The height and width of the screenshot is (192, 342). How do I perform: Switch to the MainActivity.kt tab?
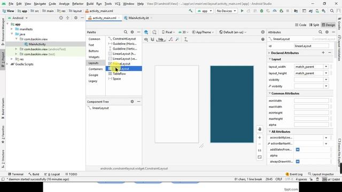138,18
